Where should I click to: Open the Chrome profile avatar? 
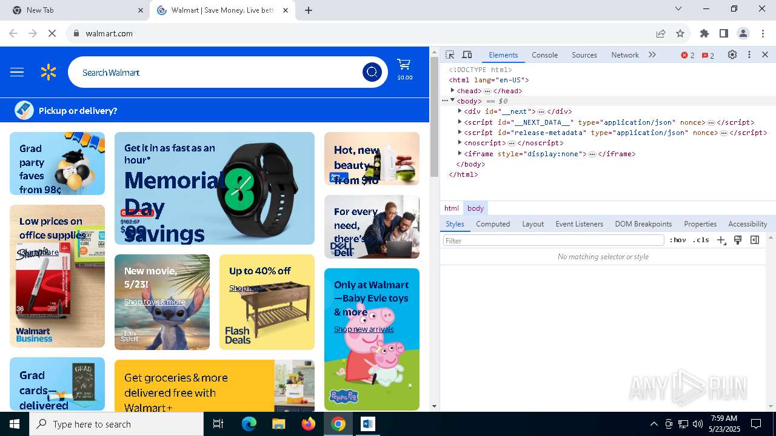click(743, 33)
